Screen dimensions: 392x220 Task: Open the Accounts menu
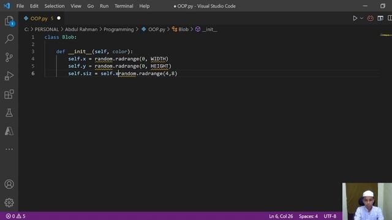click(9, 184)
